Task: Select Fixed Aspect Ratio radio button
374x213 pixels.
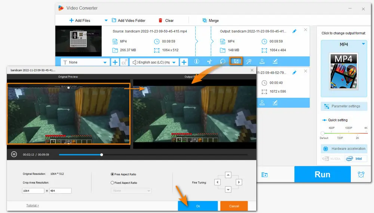Action: pyautogui.click(x=112, y=183)
